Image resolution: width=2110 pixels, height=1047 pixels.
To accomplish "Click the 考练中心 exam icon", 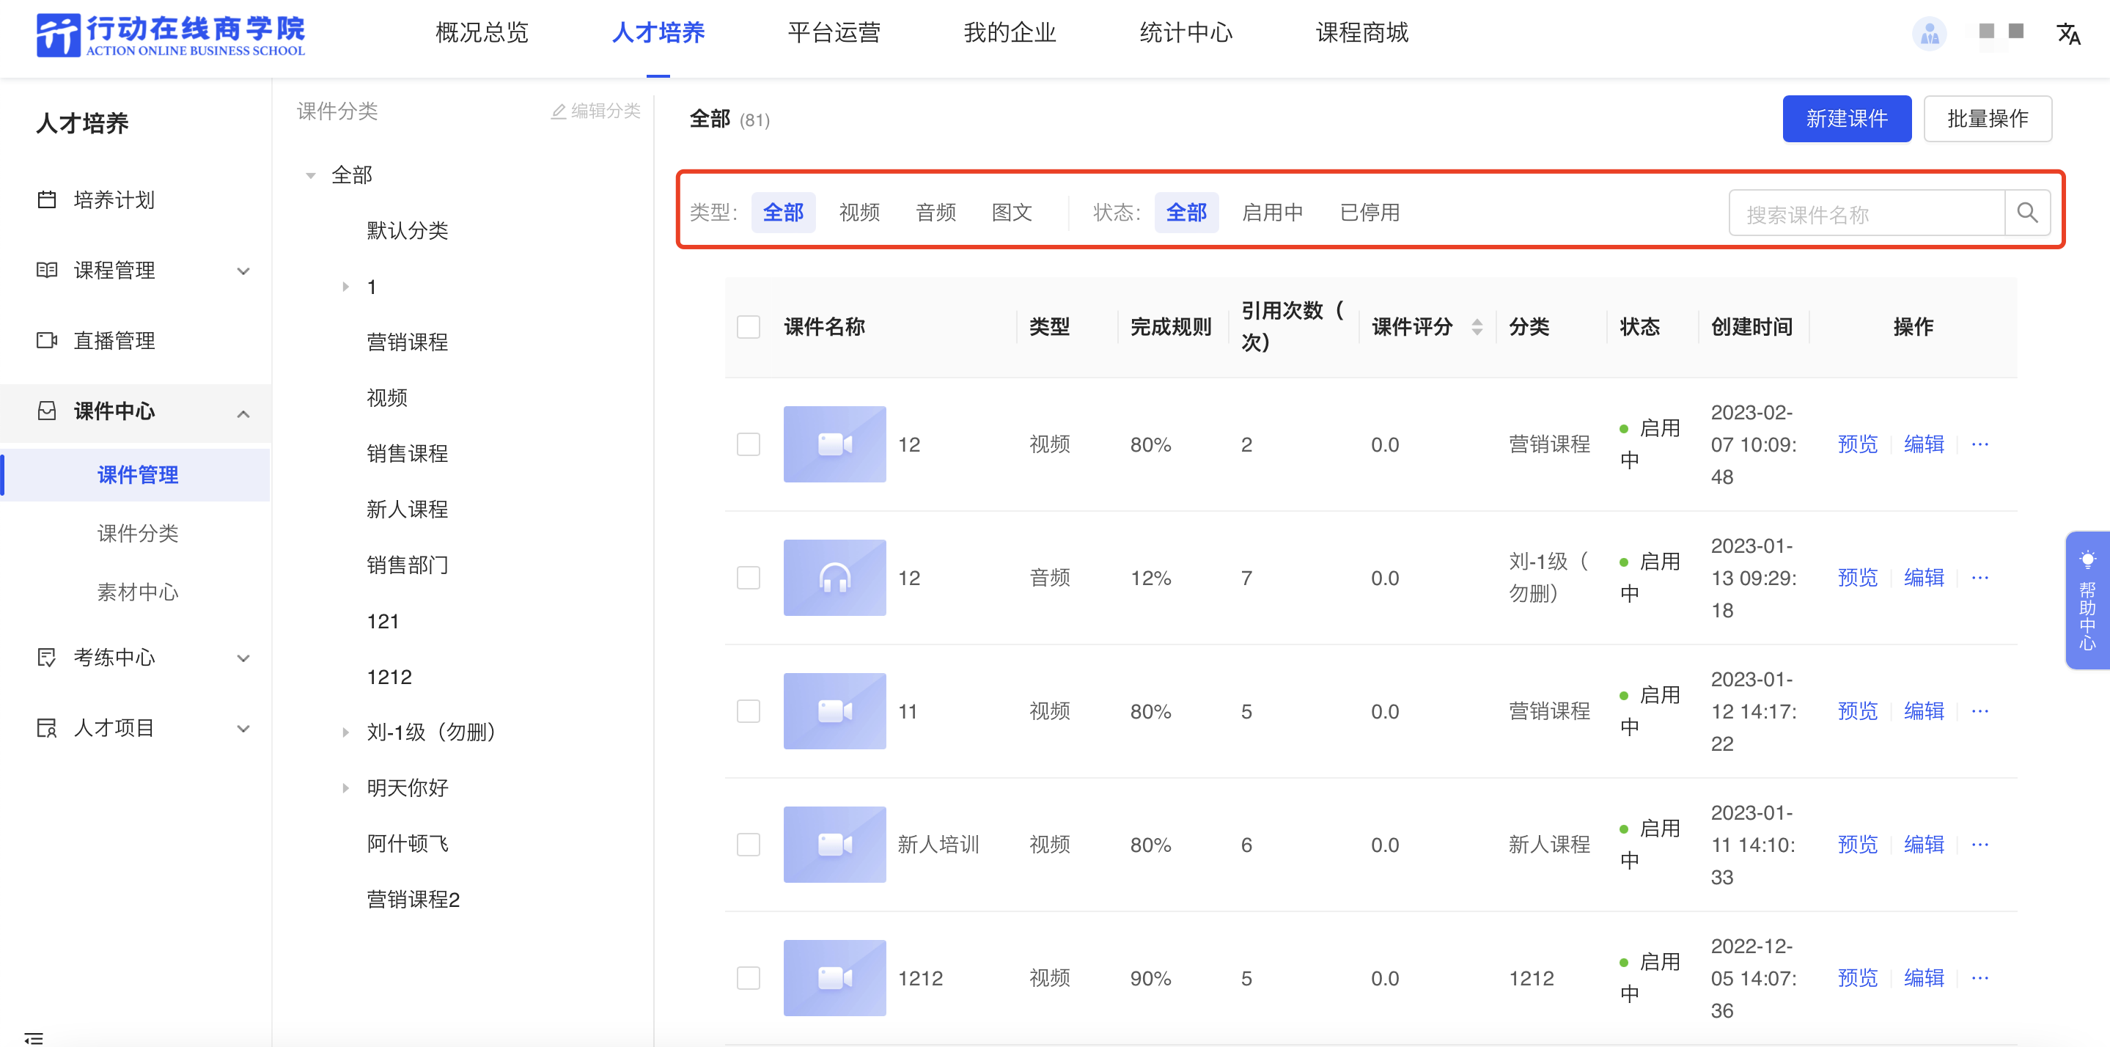I will click(x=47, y=657).
